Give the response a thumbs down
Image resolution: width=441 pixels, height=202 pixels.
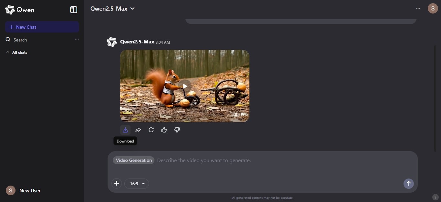(177, 130)
